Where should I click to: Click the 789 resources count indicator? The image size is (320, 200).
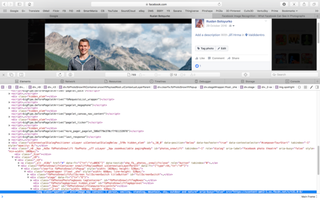pos(131,75)
